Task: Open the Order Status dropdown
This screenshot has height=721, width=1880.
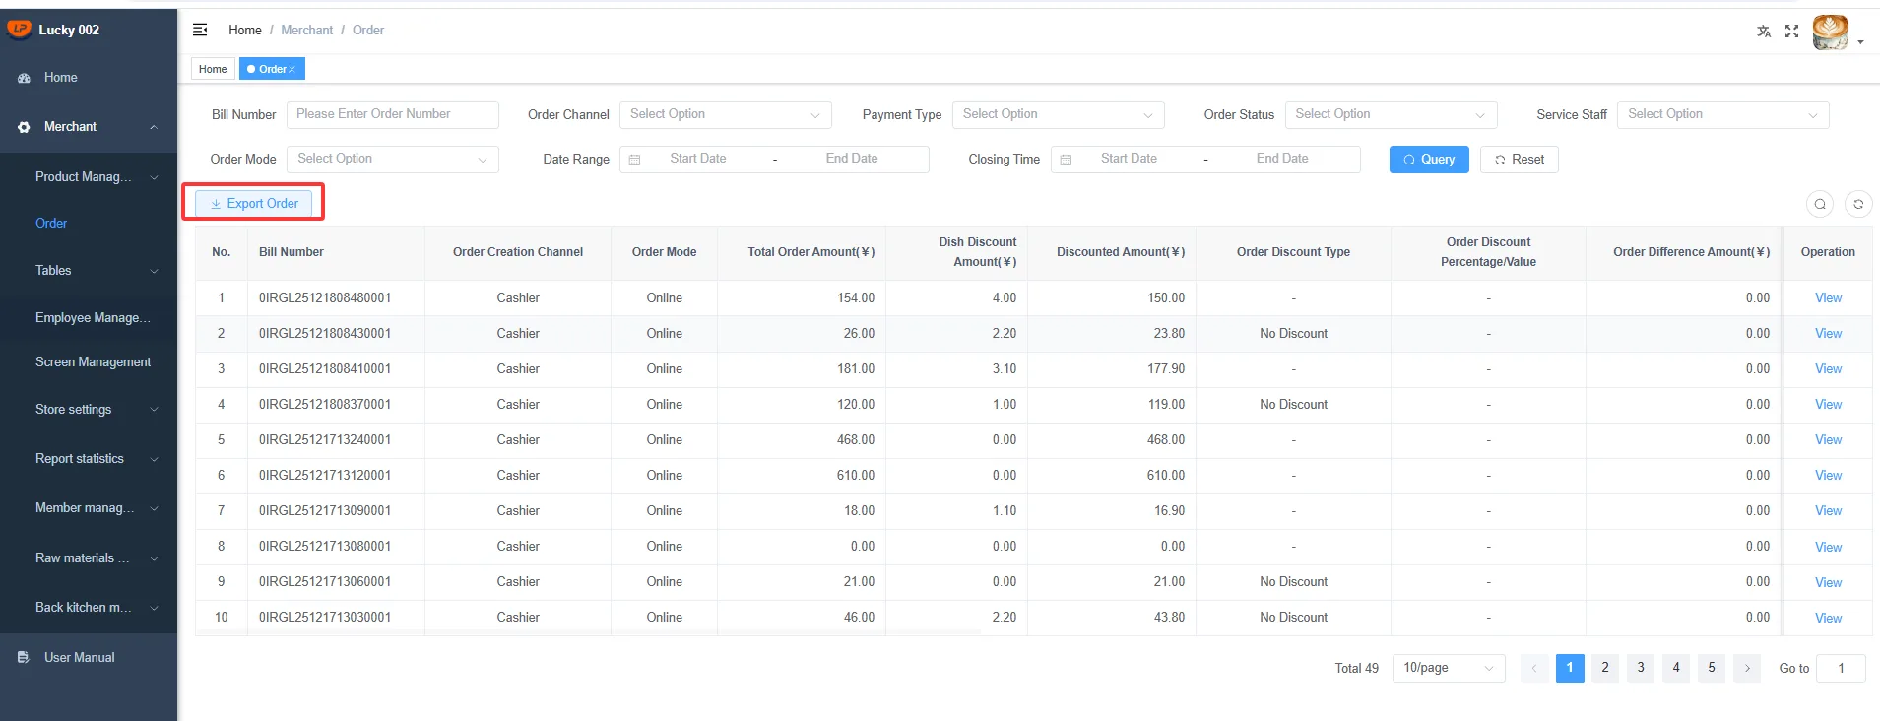Action: pos(1392,115)
